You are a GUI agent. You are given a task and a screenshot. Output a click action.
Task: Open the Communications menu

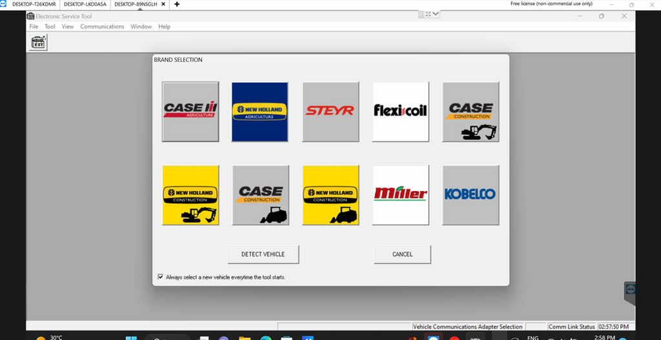pyautogui.click(x=102, y=26)
